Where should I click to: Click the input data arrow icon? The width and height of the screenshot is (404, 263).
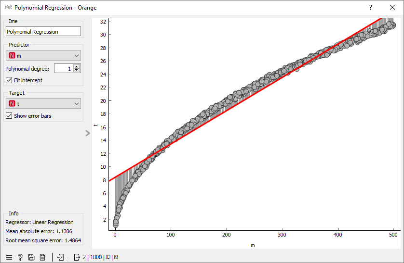pyautogui.click(x=60, y=257)
